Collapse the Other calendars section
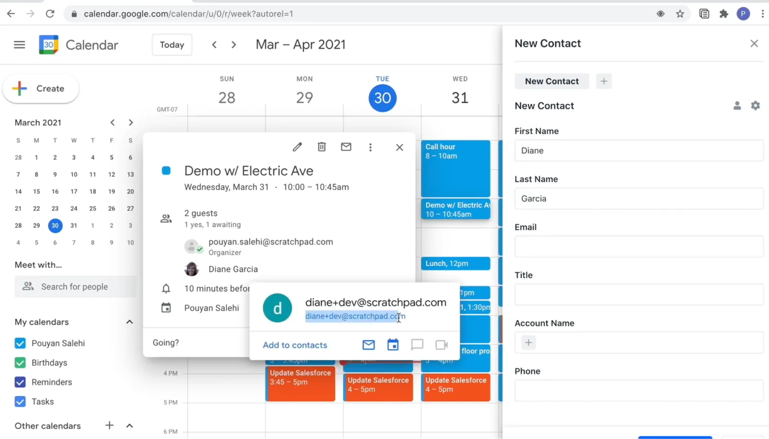The width and height of the screenshot is (769, 439). click(130, 426)
